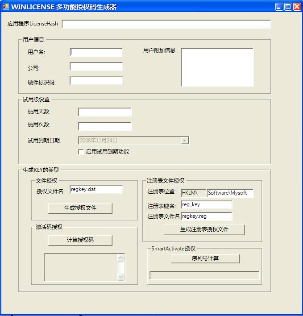This screenshot has height=316, width=303.
Task: Click the 使用天数 field
Action: point(104,112)
